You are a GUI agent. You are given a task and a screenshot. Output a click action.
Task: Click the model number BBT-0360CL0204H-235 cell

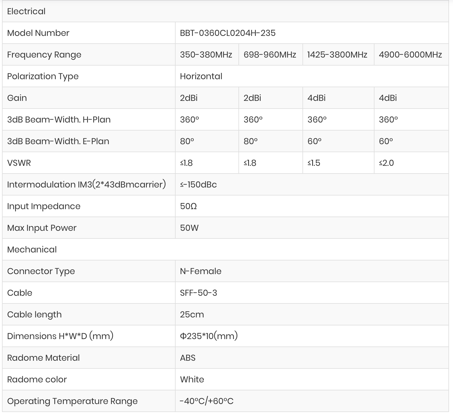[x=228, y=33]
